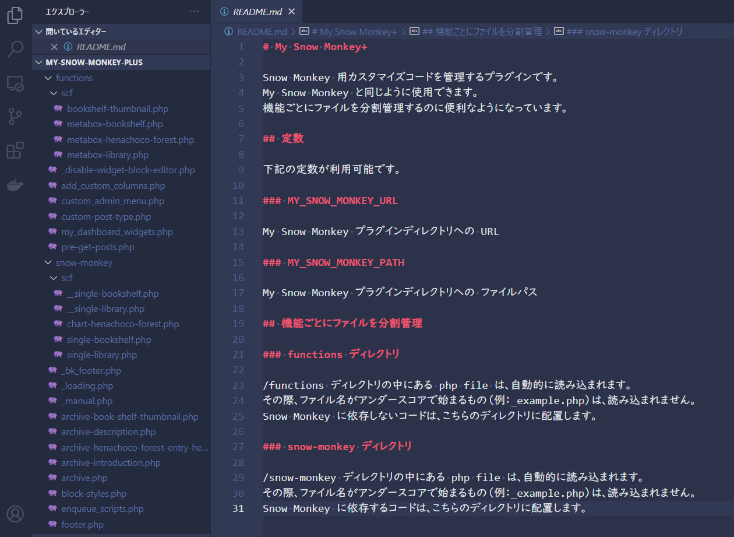Click README.md breadcrumb segment

coord(256,31)
